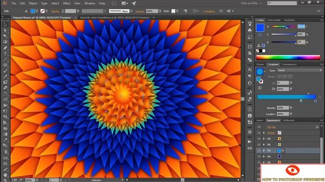The width and height of the screenshot is (325, 182).
Task: Toggle visibility of the Stroke row
Action: point(259,133)
